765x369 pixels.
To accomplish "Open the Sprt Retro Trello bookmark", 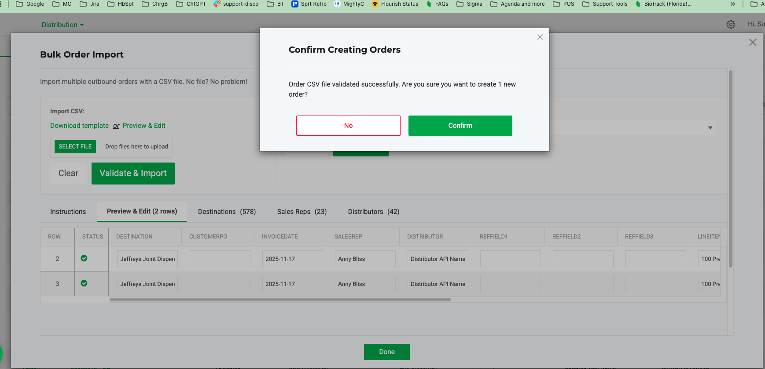I will [309, 4].
